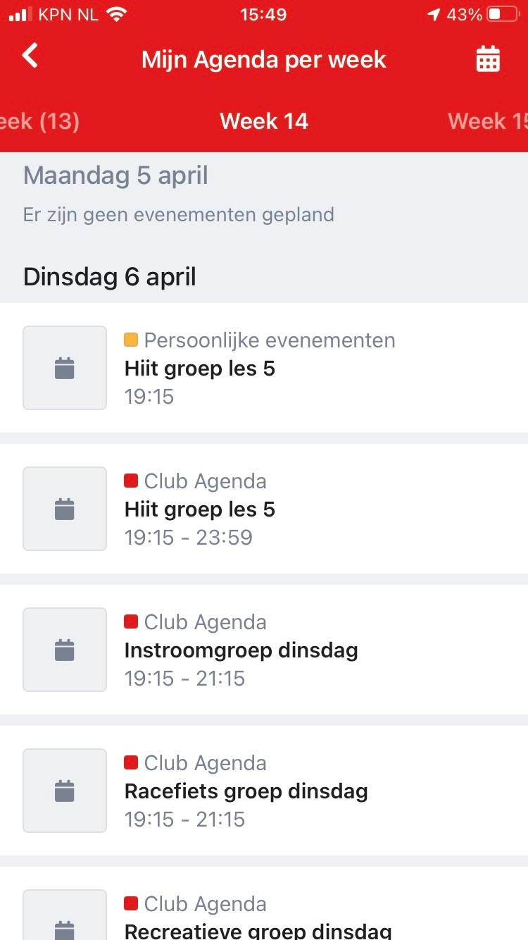Tap calendar thumbnail of personal Hiit event
Viewport: 528px width, 940px height.
click(x=65, y=368)
